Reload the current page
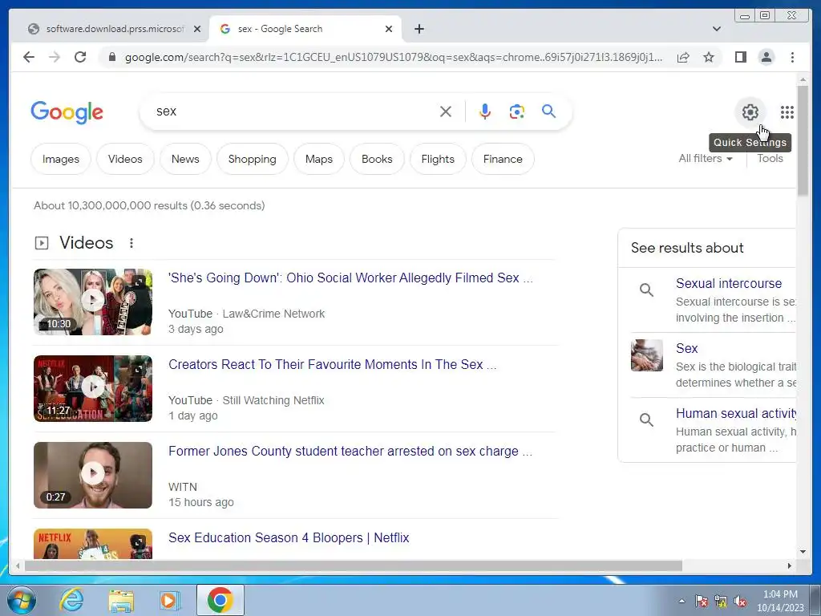Viewport: 821px width, 616px height. point(80,57)
